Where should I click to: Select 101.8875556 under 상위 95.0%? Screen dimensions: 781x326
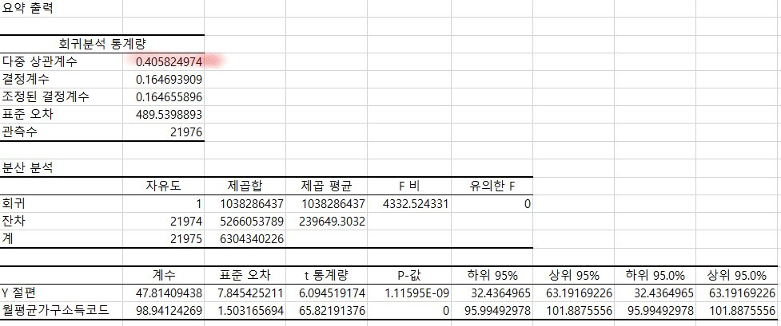[x=742, y=311]
